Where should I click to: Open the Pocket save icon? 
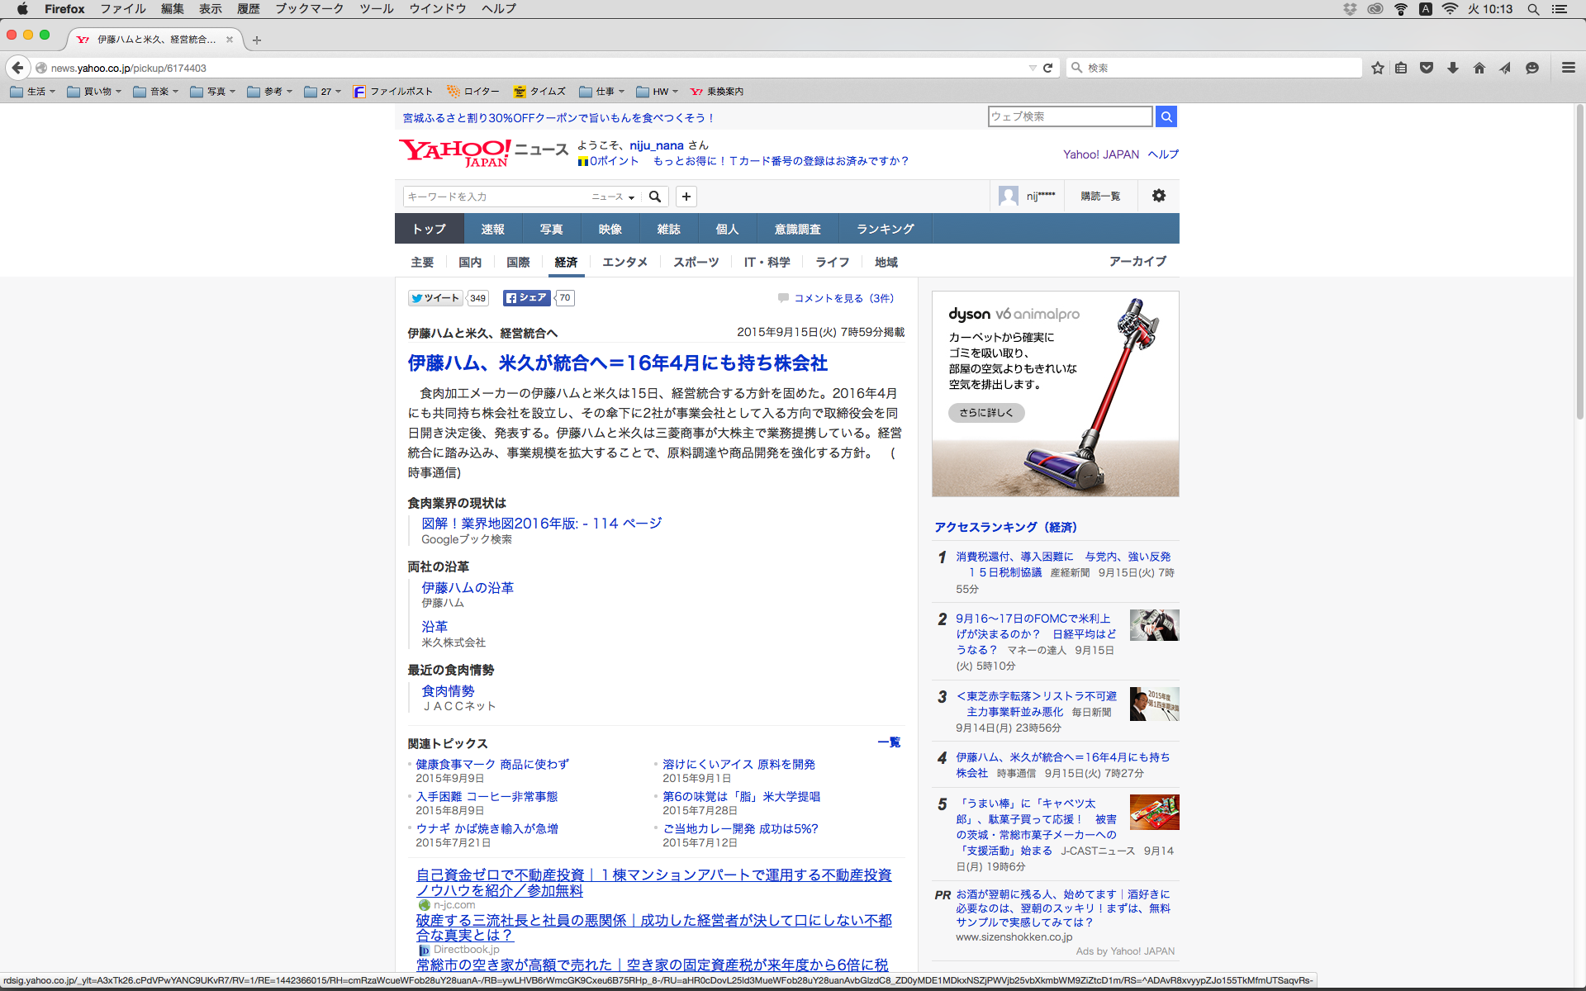1427,68
